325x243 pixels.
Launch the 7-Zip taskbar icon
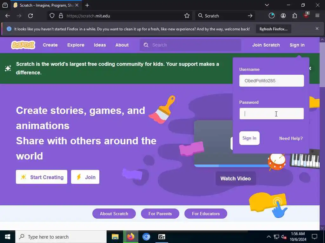[162, 237]
